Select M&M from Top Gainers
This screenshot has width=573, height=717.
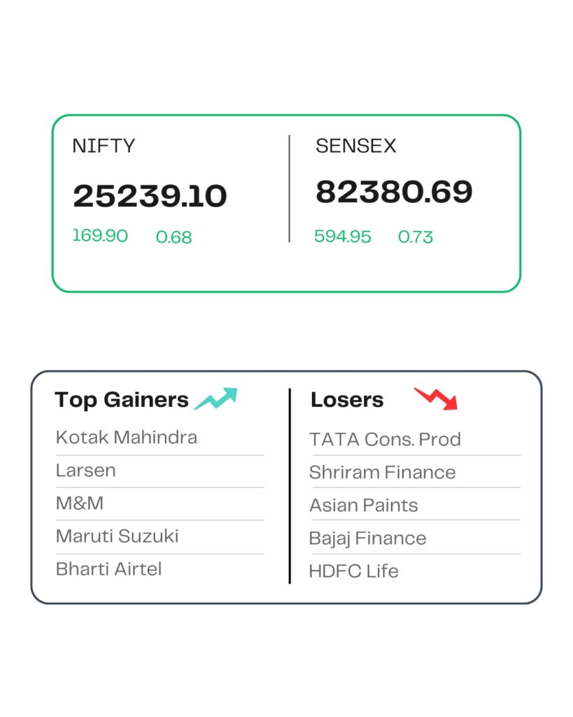tap(80, 503)
